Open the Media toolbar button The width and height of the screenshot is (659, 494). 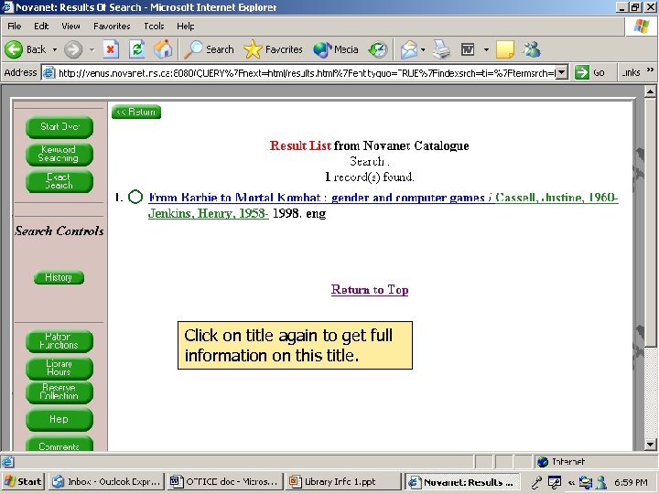[336, 49]
